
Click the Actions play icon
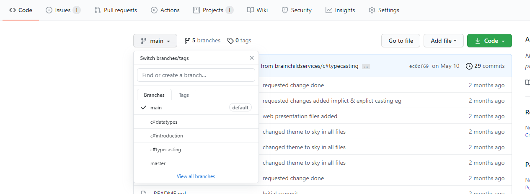(154, 10)
